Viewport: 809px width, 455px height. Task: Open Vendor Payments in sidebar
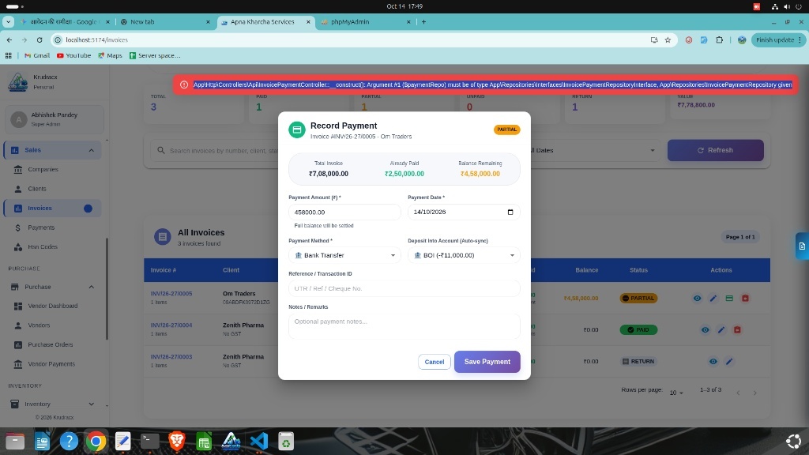click(x=51, y=364)
